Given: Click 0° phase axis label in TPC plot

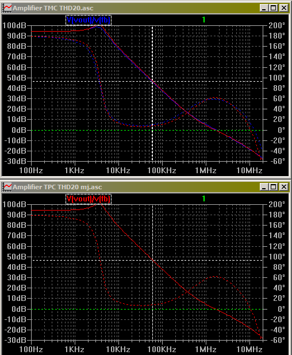Looking at the screenshot, I should click(x=281, y=309).
